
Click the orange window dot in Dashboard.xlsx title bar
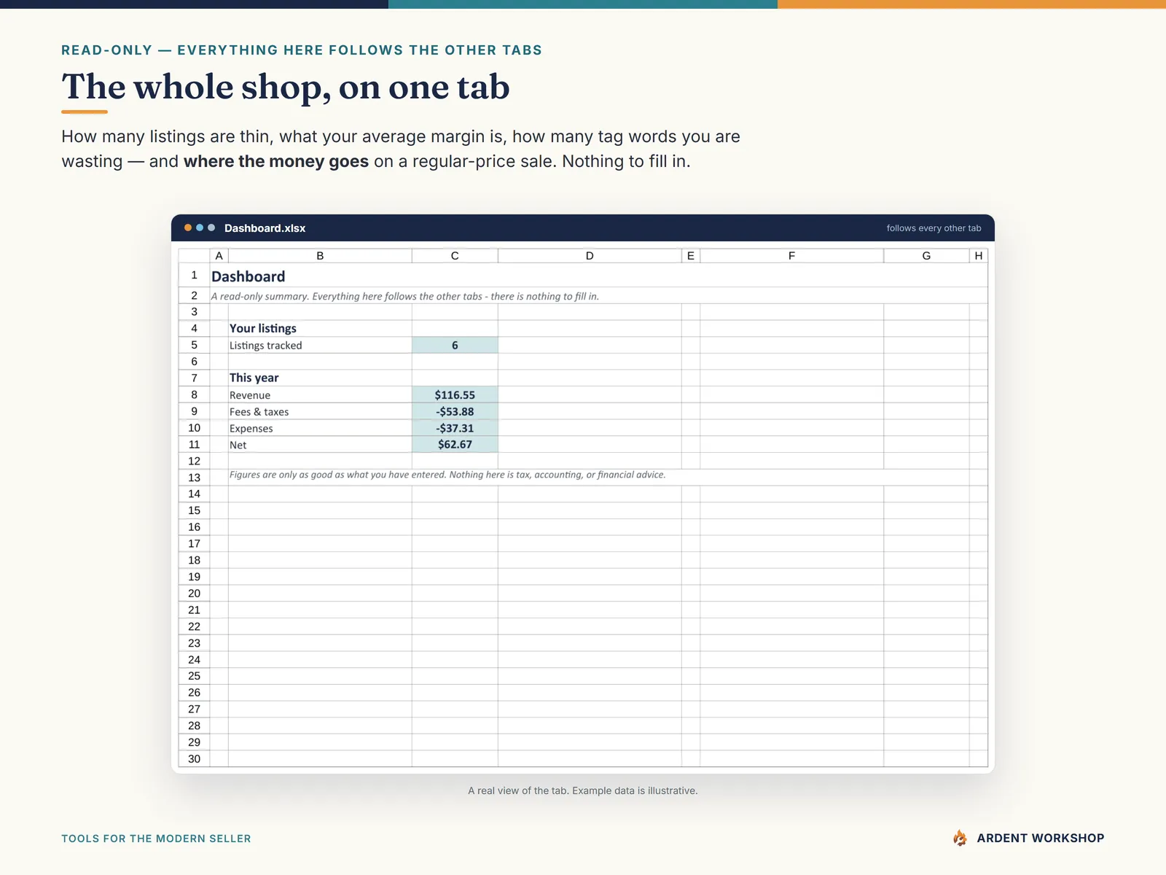point(188,228)
